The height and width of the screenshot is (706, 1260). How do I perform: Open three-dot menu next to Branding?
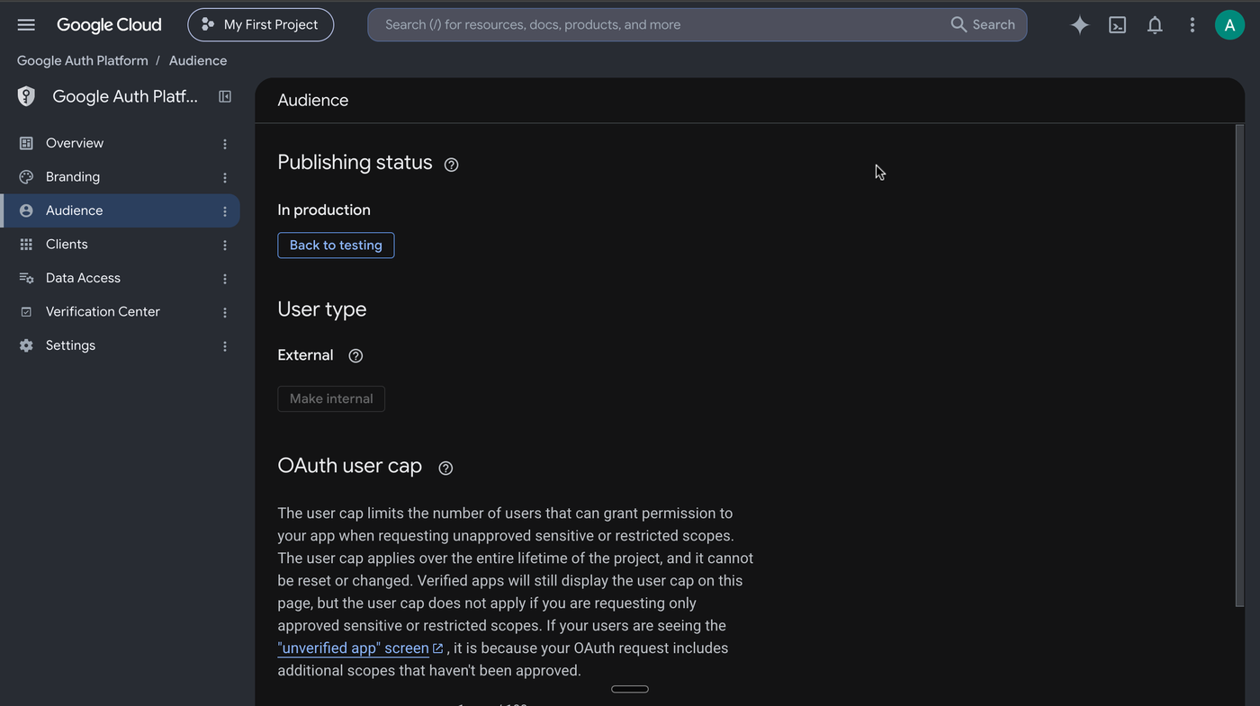[225, 177]
